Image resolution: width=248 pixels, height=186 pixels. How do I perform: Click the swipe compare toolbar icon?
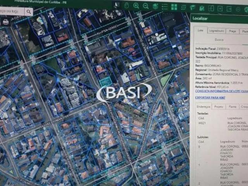211,9
